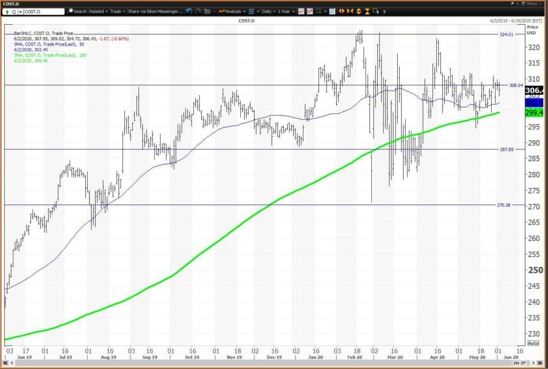Open the Analysis dropdown

tap(232, 12)
